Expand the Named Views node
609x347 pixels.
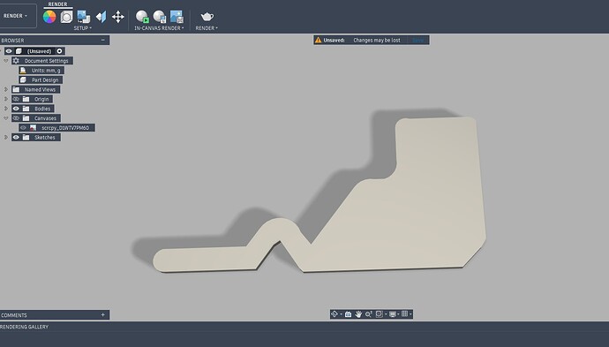[6, 89]
